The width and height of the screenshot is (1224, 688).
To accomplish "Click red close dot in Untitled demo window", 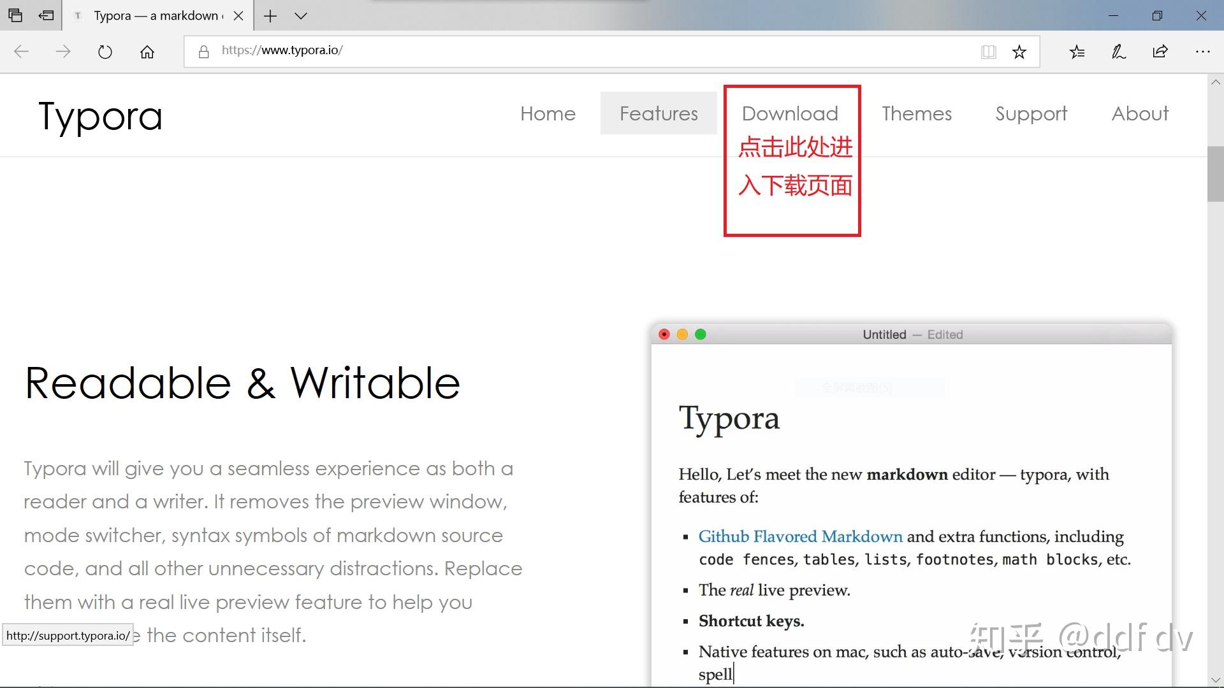I will tap(664, 334).
